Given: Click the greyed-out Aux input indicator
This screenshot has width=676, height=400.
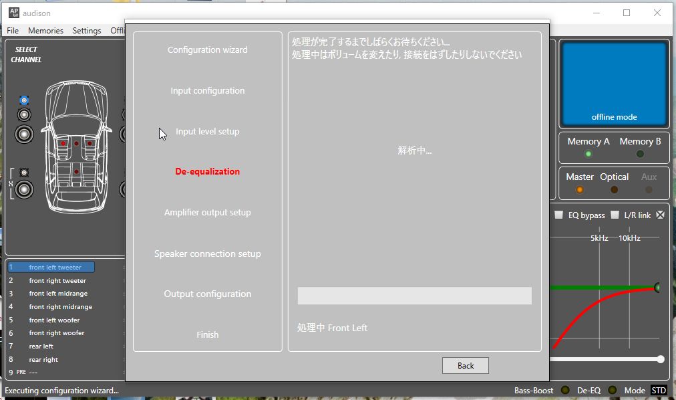Looking at the screenshot, I should click(649, 189).
